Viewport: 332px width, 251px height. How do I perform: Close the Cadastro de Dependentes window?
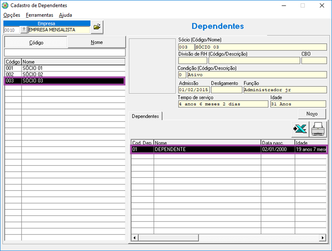322,5
